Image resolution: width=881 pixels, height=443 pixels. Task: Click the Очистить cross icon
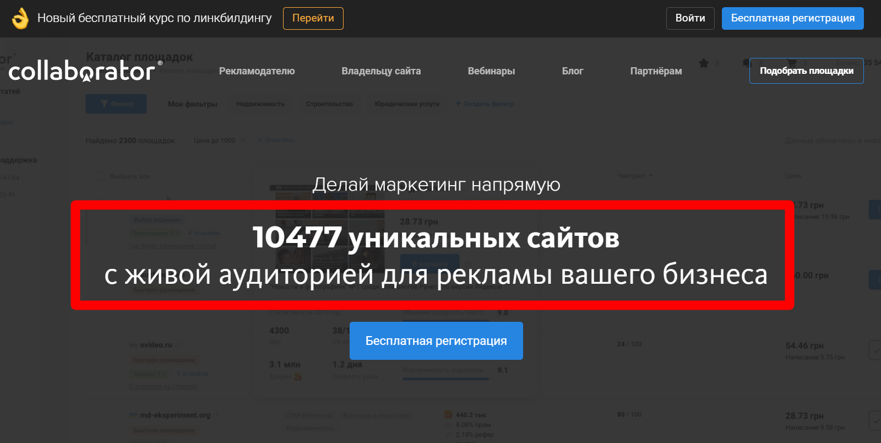click(x=260, y=140)
